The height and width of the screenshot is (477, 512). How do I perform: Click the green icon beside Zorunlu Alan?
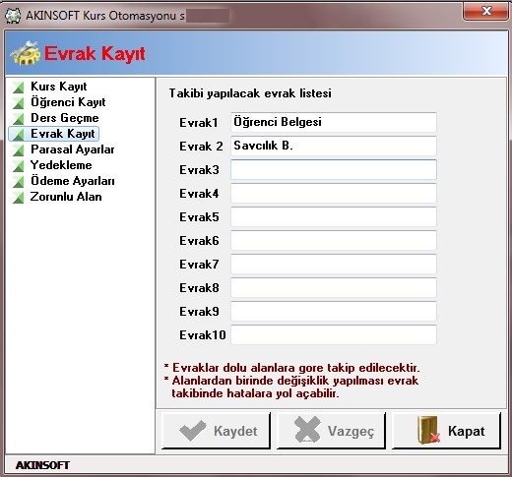coord(19,198)
